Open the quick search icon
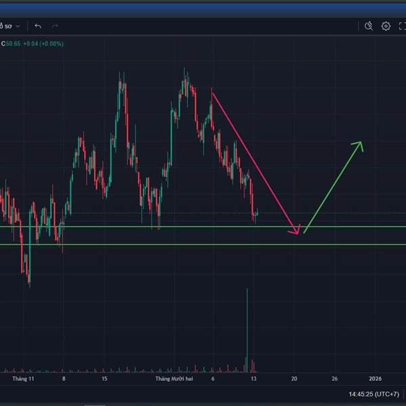 click(369, 26)
